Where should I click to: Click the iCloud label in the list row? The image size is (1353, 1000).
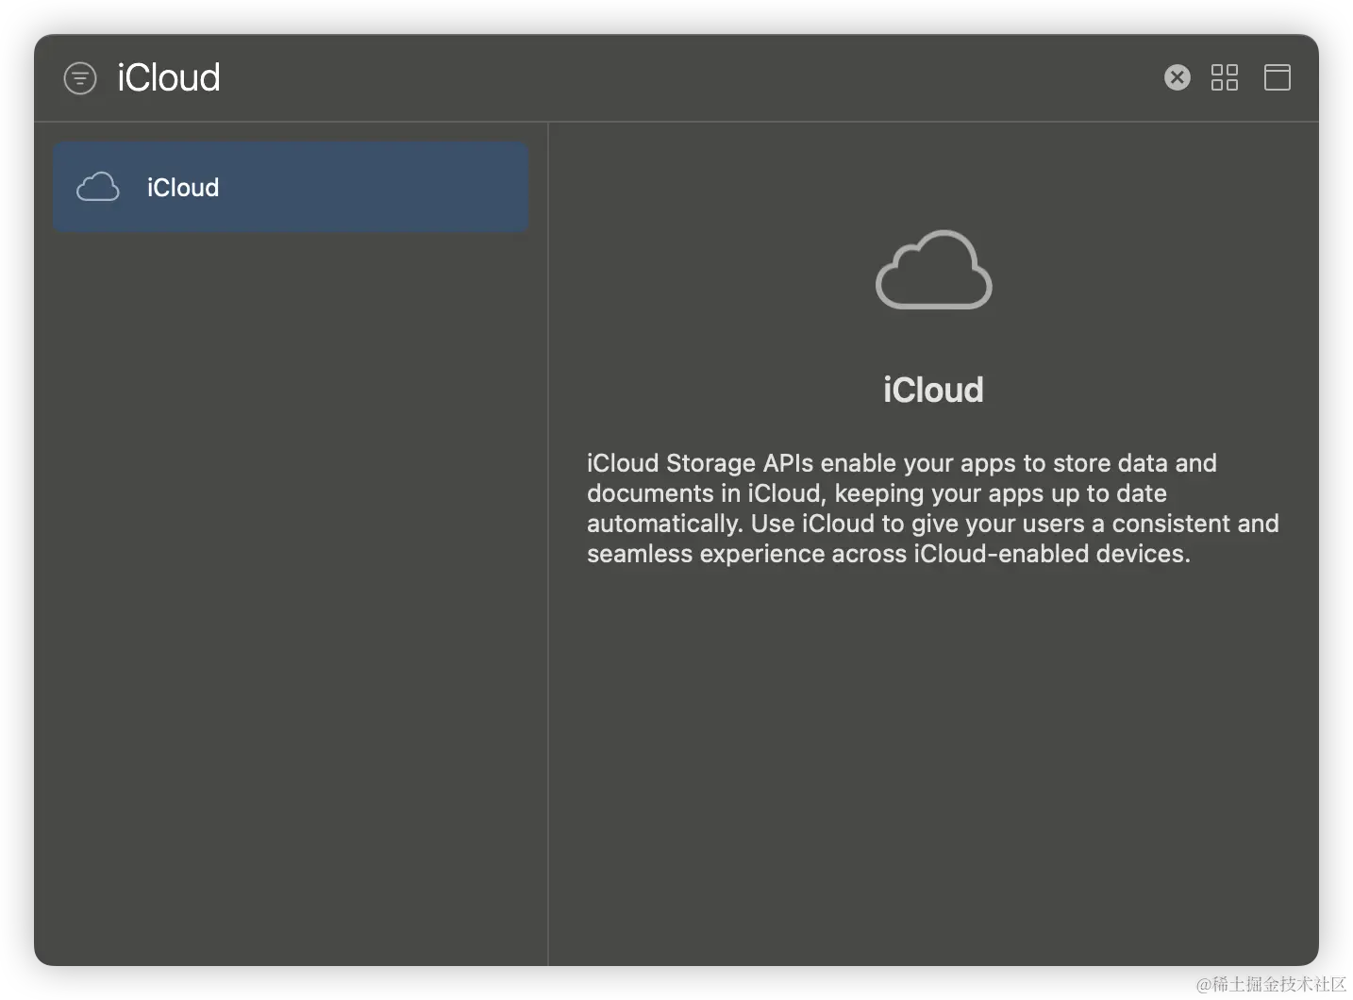[x=183, y=188]
